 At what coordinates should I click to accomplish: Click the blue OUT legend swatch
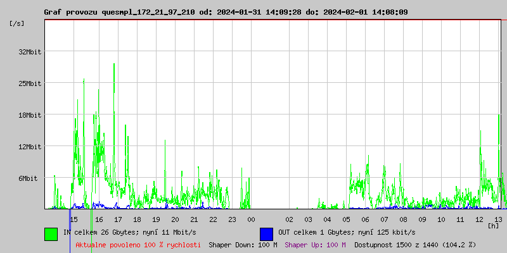click(266, 233)
